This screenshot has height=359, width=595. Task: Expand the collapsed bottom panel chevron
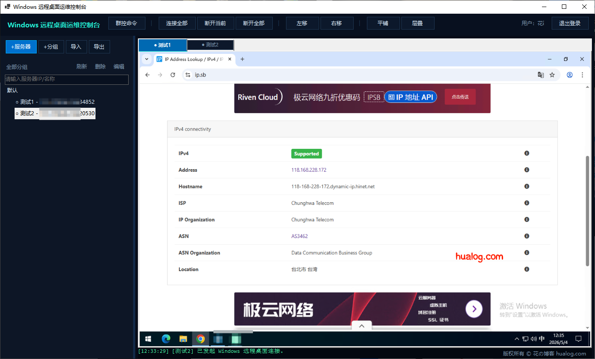click(362, 326)
